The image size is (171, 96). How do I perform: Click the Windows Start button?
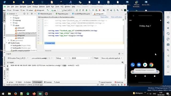(x=3, y=94)
